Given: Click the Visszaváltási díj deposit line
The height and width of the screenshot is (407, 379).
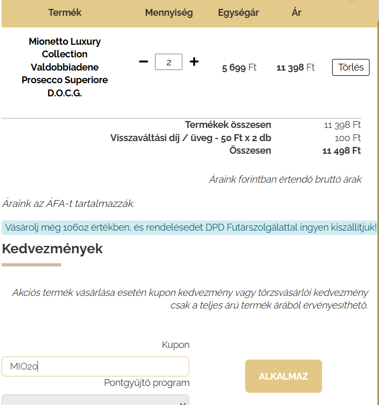Looking at the screenshot, I should [x=191, y=138].
